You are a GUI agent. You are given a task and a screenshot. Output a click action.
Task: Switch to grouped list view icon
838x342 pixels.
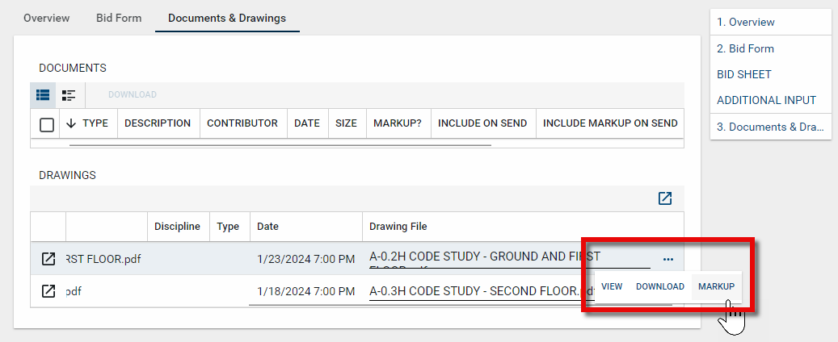[x=69, y=95]
